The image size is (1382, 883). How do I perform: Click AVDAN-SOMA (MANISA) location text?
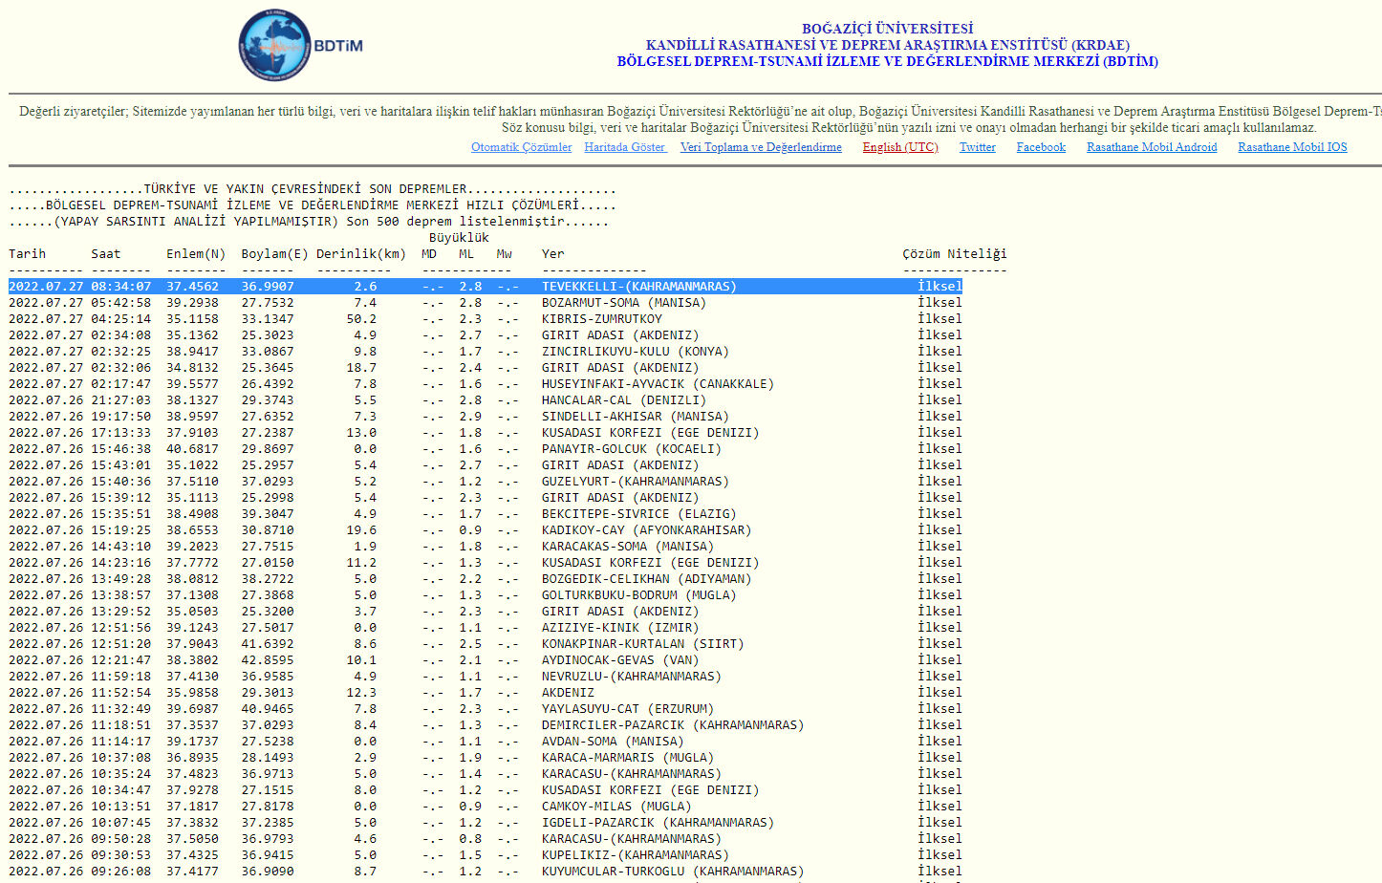tap(614, 742)
